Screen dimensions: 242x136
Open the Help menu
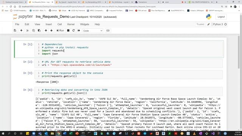[97, 24]
